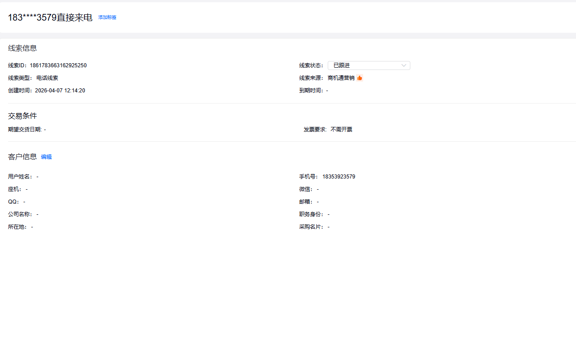Click the 手机号 label

pos(309,177)
